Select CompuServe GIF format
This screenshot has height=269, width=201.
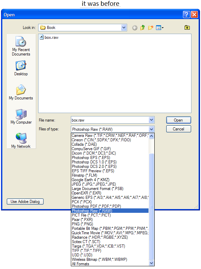(110, 149)
